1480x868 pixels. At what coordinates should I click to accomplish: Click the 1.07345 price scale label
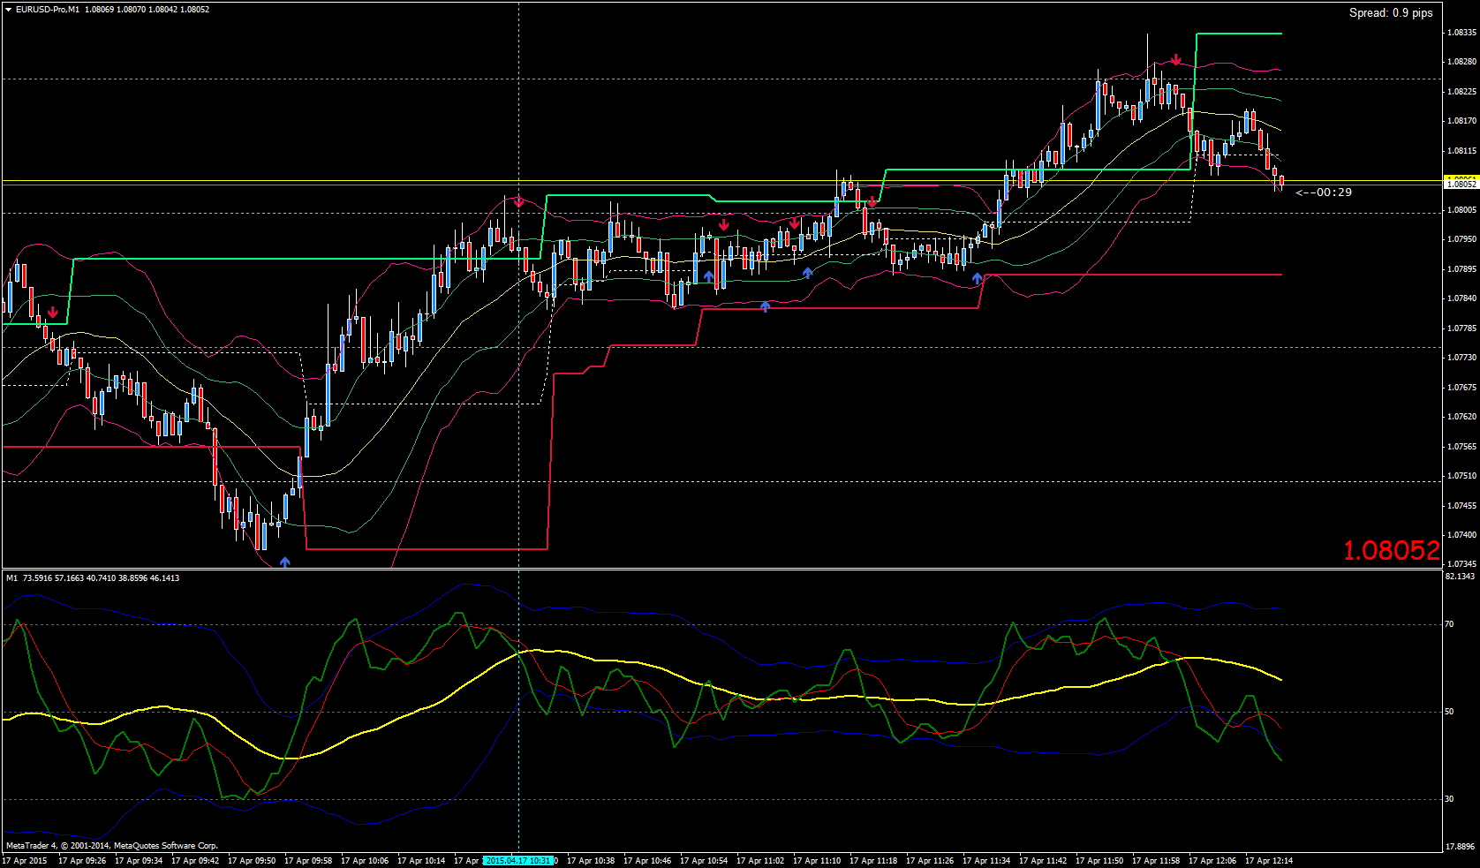click(1461, 563)
